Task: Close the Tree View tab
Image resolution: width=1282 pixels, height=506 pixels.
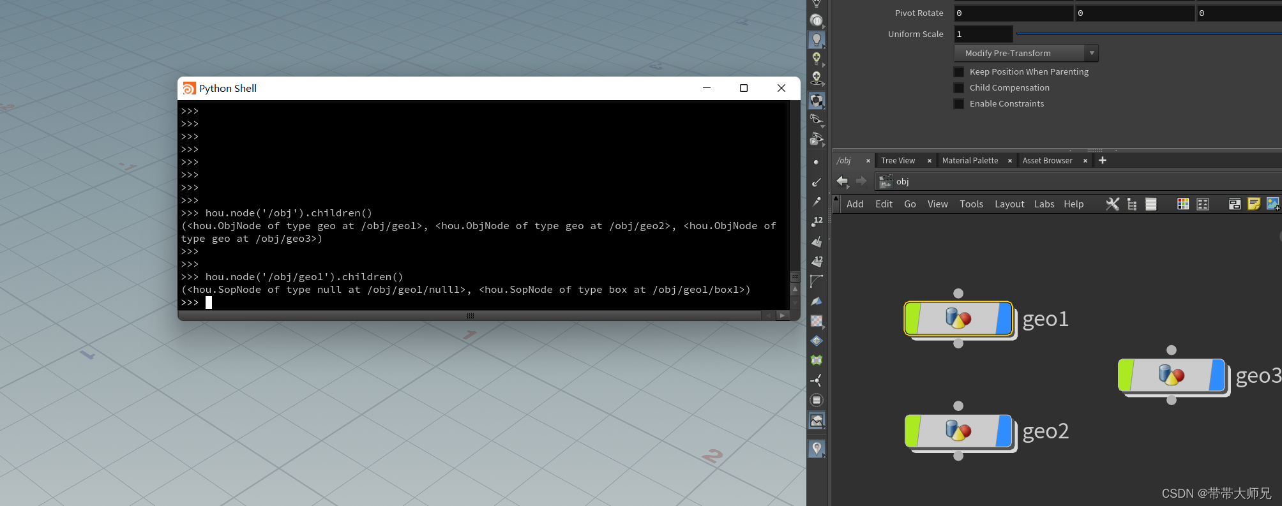Action: [930, 161]
